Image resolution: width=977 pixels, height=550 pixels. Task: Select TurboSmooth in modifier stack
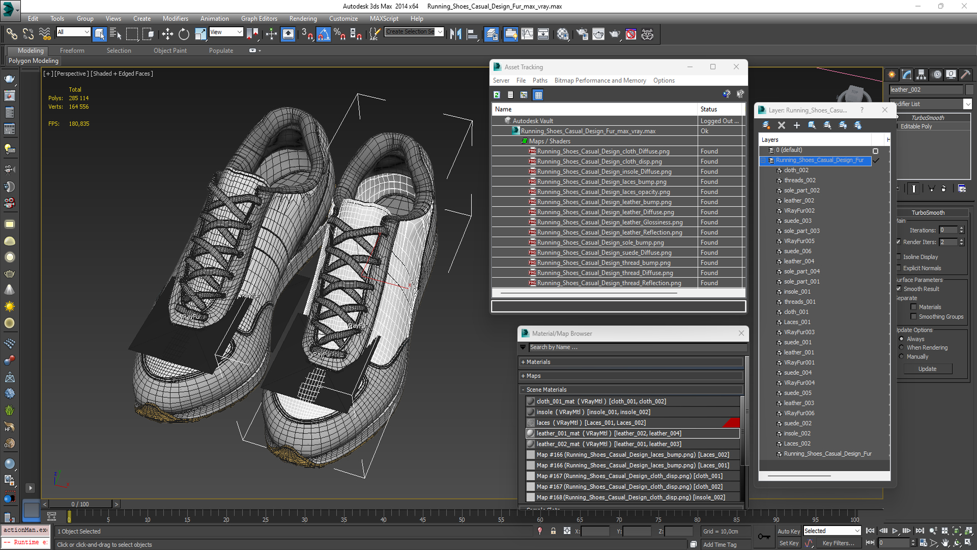click(928, 118)
